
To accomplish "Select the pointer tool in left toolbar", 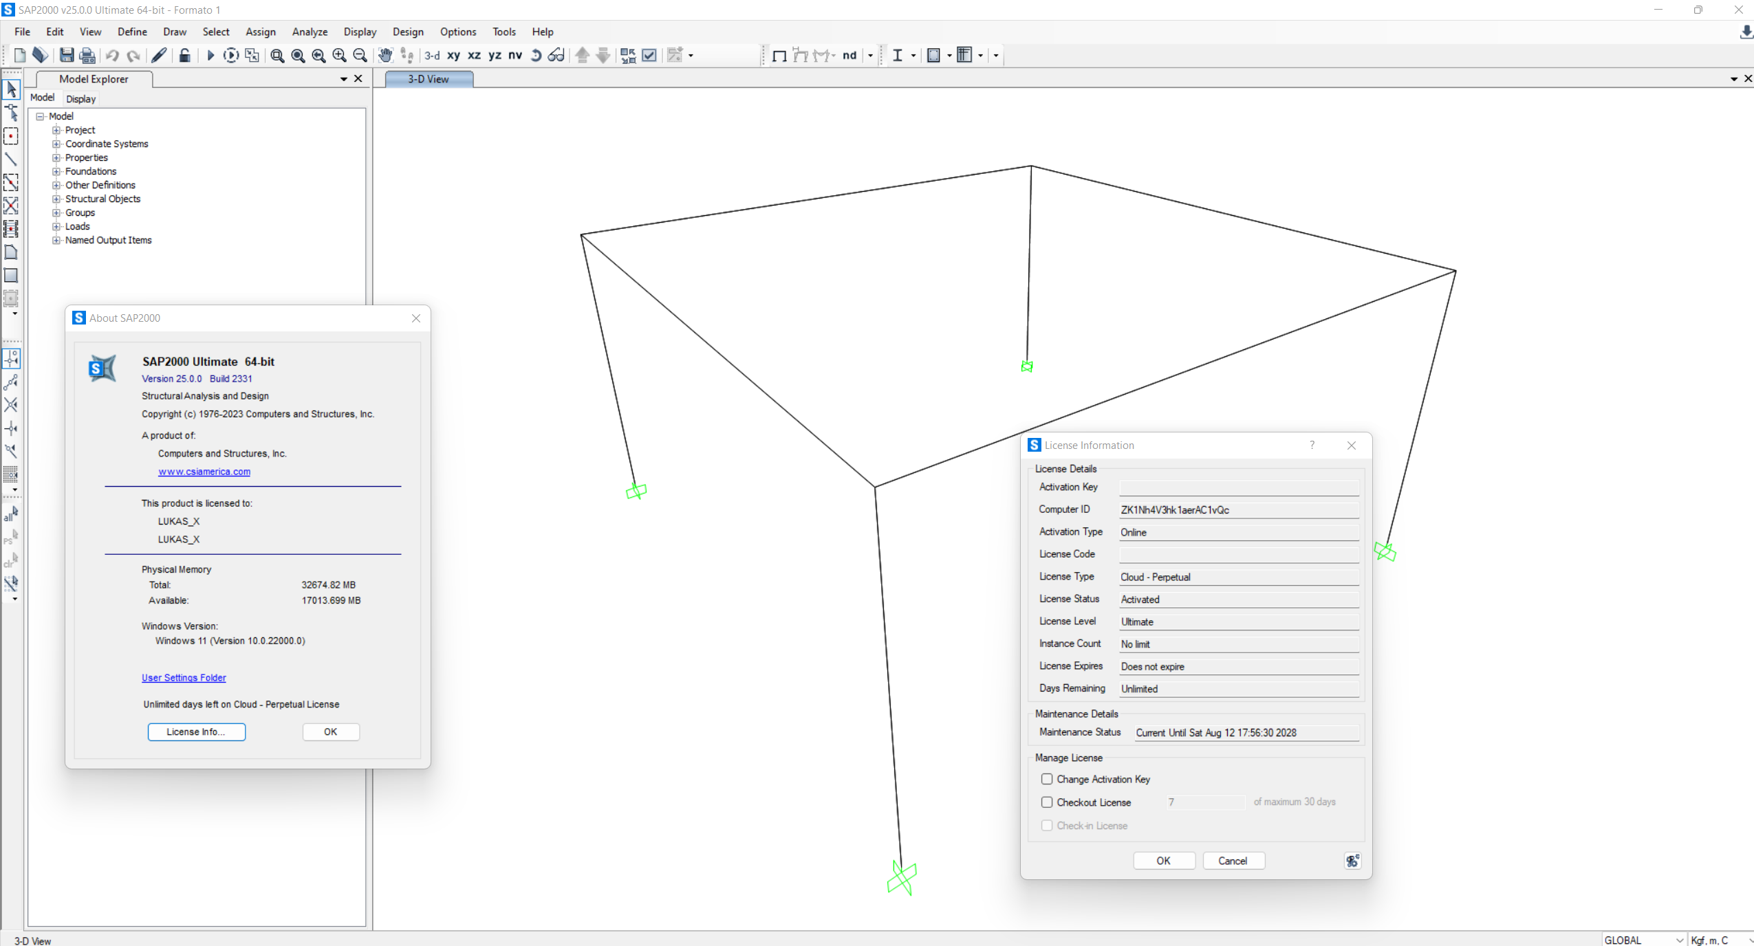I will click(x=11, y=89).
